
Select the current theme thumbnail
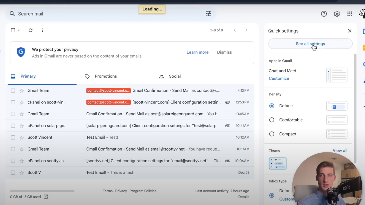(x=278, y=163)
